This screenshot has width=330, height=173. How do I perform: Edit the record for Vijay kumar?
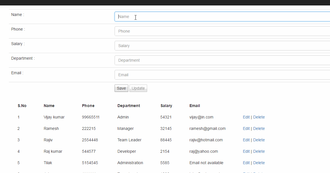pos(246,117)
